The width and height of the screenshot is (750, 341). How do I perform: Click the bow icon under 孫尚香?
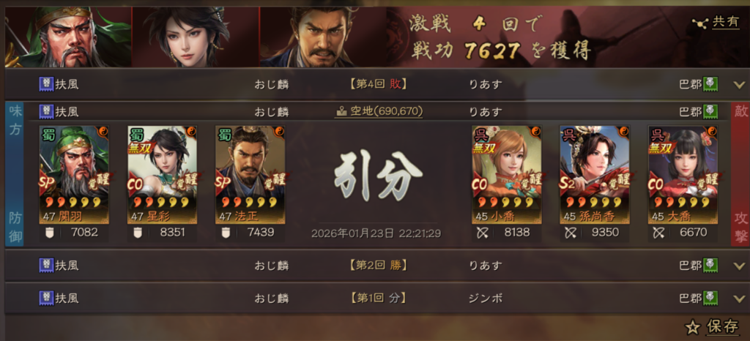tap(570, 233)
